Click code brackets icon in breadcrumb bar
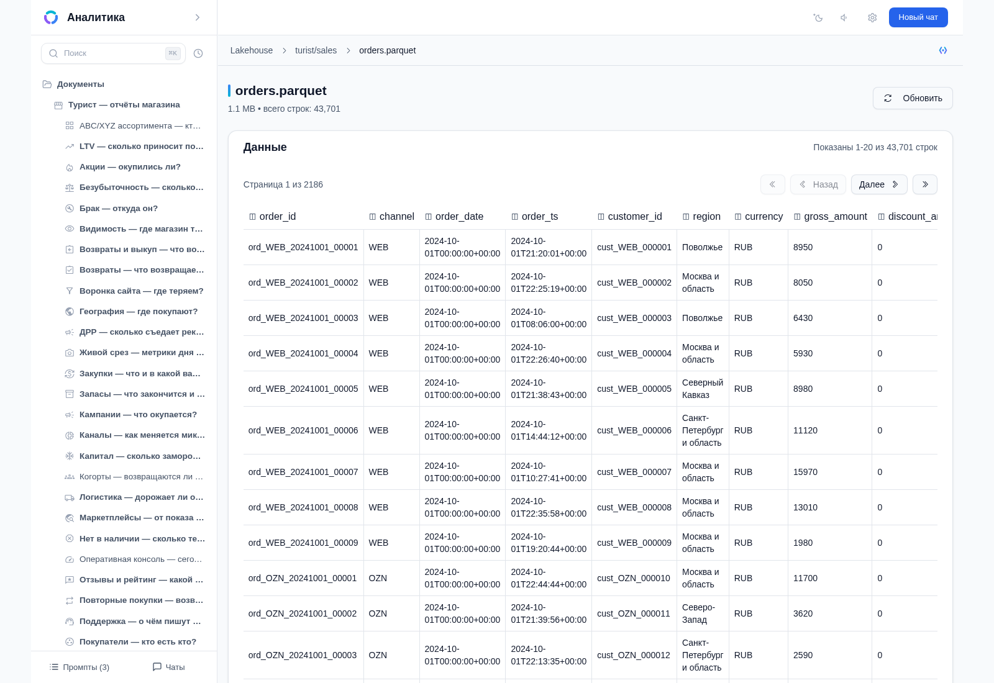The width and height of the screenshot is (994, 683). pyautogui.click(x=943, y=50)
